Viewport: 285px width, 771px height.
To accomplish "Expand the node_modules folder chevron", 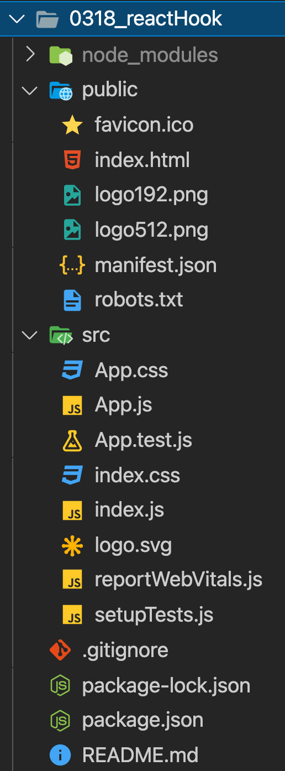I will click(30, 54).
